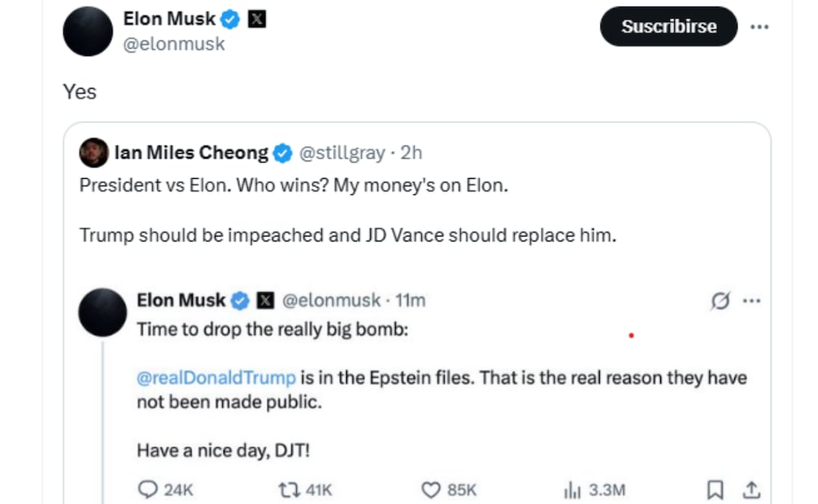Open the @stillgray profile handle
Screen dimensions: 818x504
[x=342, y=152]
